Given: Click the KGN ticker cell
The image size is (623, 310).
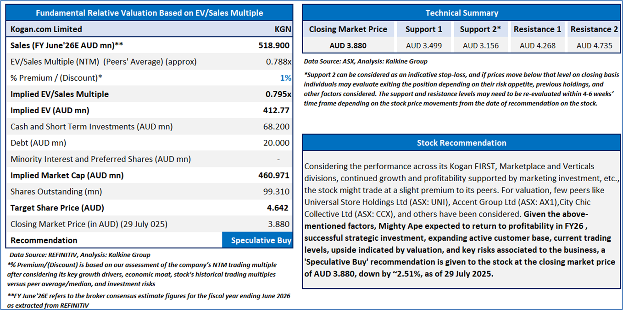Looking at the screenshot, I should [283, 29].
